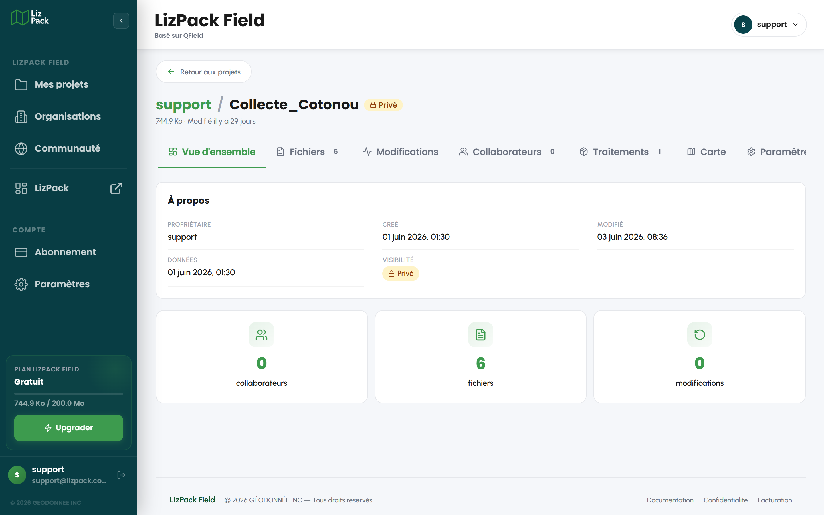Click the lock icon in title Privé badge
The height and width of the screenshot is (515, 824).
tap(373, 105)
